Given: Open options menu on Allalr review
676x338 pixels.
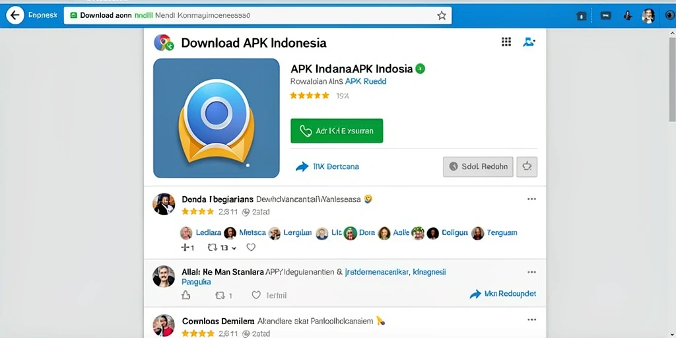Looking at the screenshot, I should (531, 272).
